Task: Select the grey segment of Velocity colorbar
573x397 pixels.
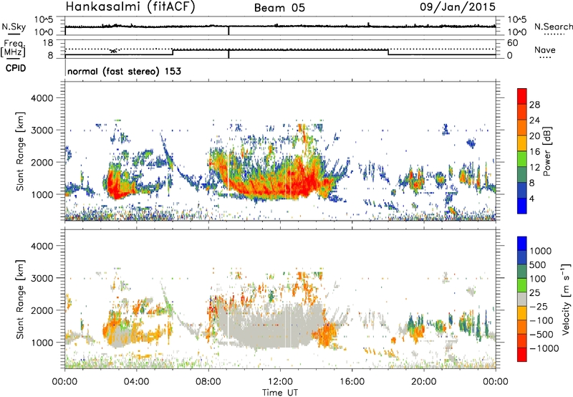Action: [x=522, y=300]
